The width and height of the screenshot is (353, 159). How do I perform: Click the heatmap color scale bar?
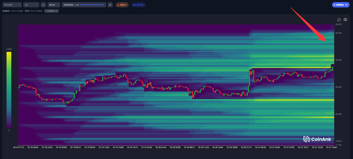click(x=9, y=90)
